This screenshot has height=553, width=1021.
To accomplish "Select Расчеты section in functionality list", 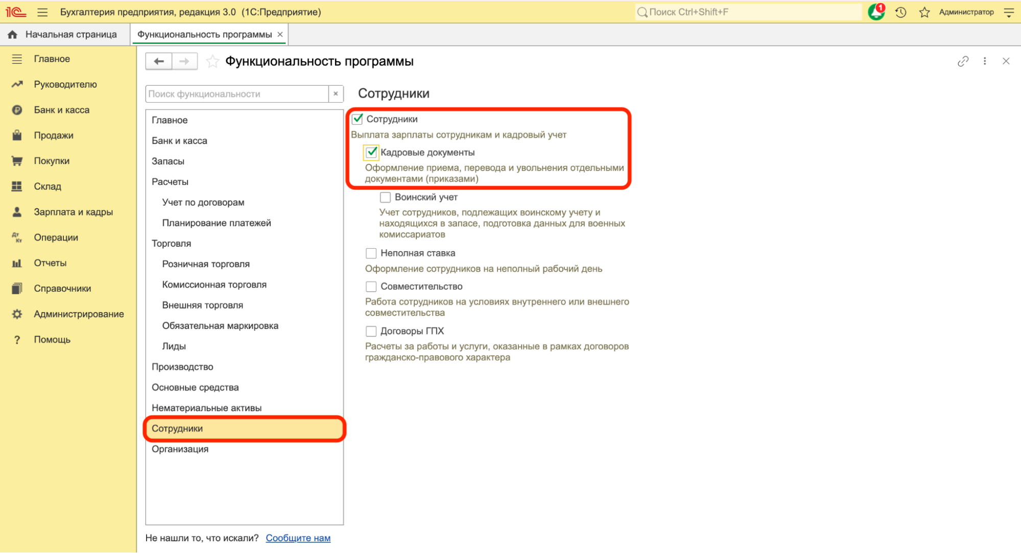I will click(170, 182).
